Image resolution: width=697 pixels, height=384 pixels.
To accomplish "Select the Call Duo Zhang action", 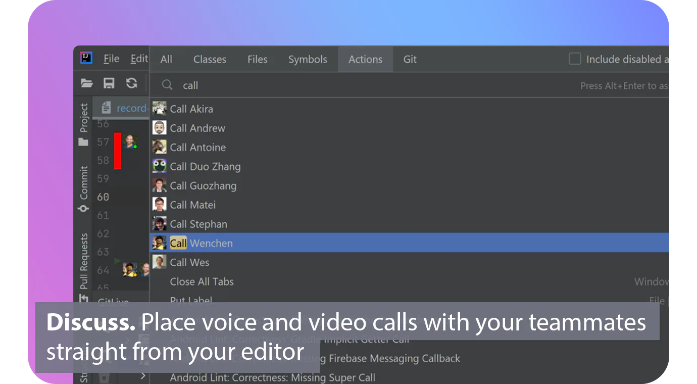I will (x=410, y=166).
